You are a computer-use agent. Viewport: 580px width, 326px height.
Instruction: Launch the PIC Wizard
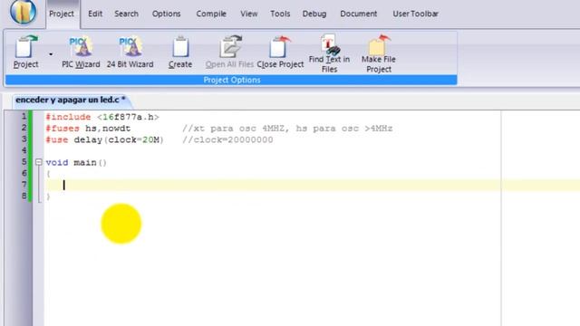click(x=81, y=52)
